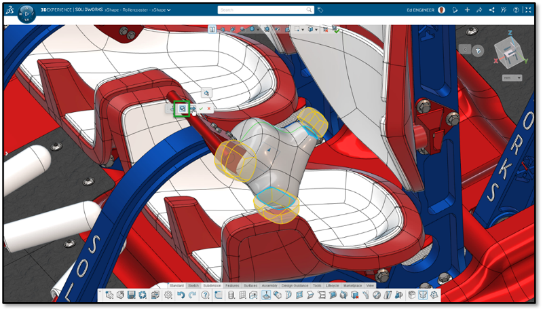The image size is (543, 311).
Task: Click the Save icon in bottom toolbar
Action: [131, 295]
